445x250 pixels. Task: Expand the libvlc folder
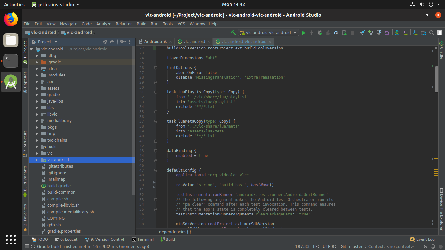(x=37, y=114)
